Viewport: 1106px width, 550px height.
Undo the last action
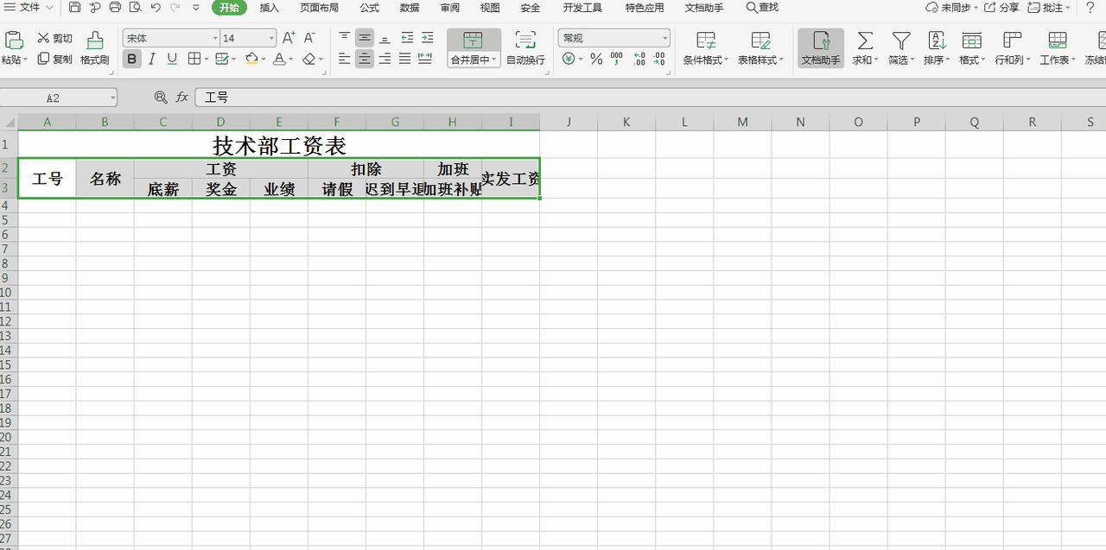pos(156,8)
